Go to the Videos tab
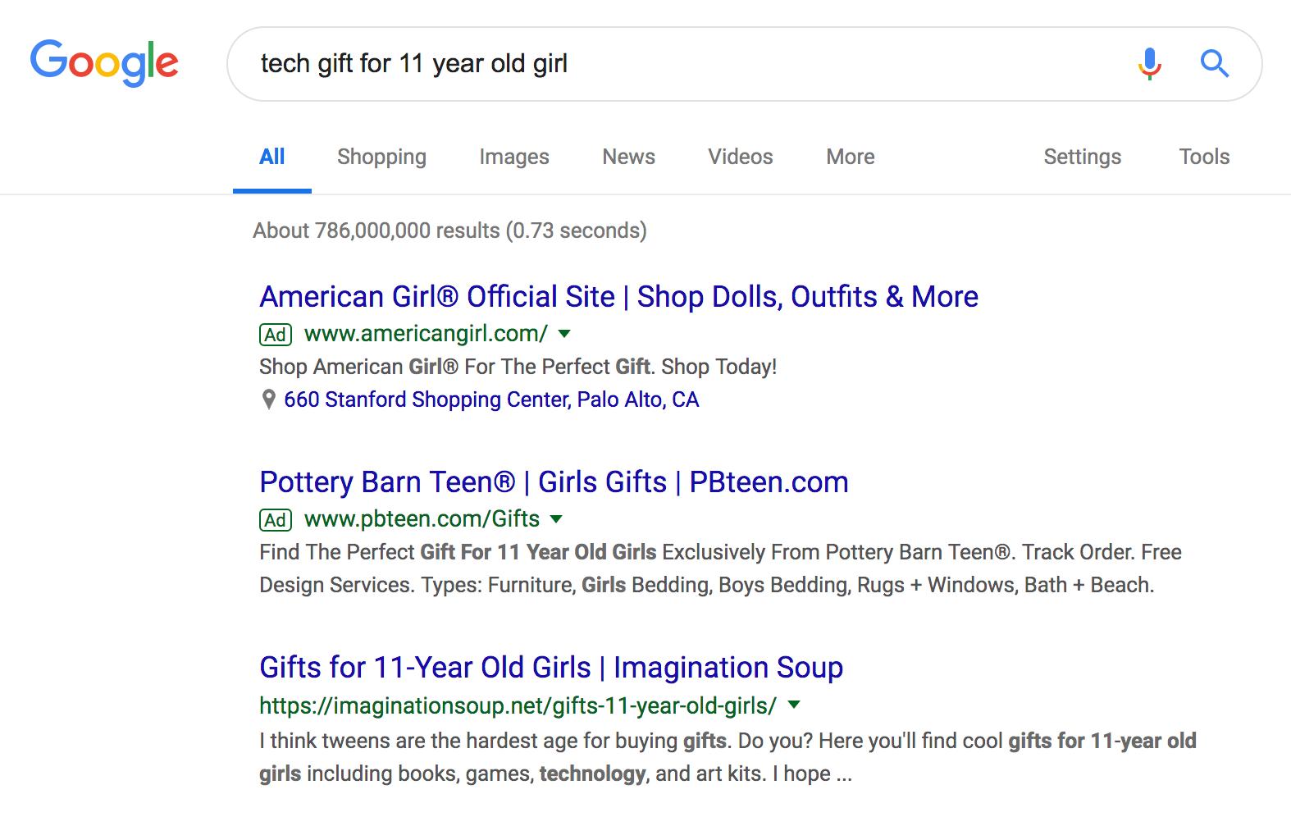Viewport: 1291px width, 817px height. tap(741, 157)
